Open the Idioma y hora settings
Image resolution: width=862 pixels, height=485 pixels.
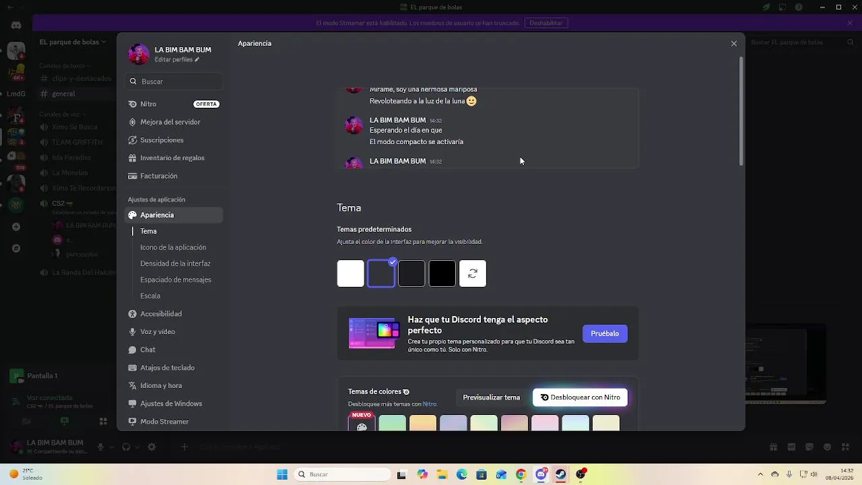(x=174, y=386)
